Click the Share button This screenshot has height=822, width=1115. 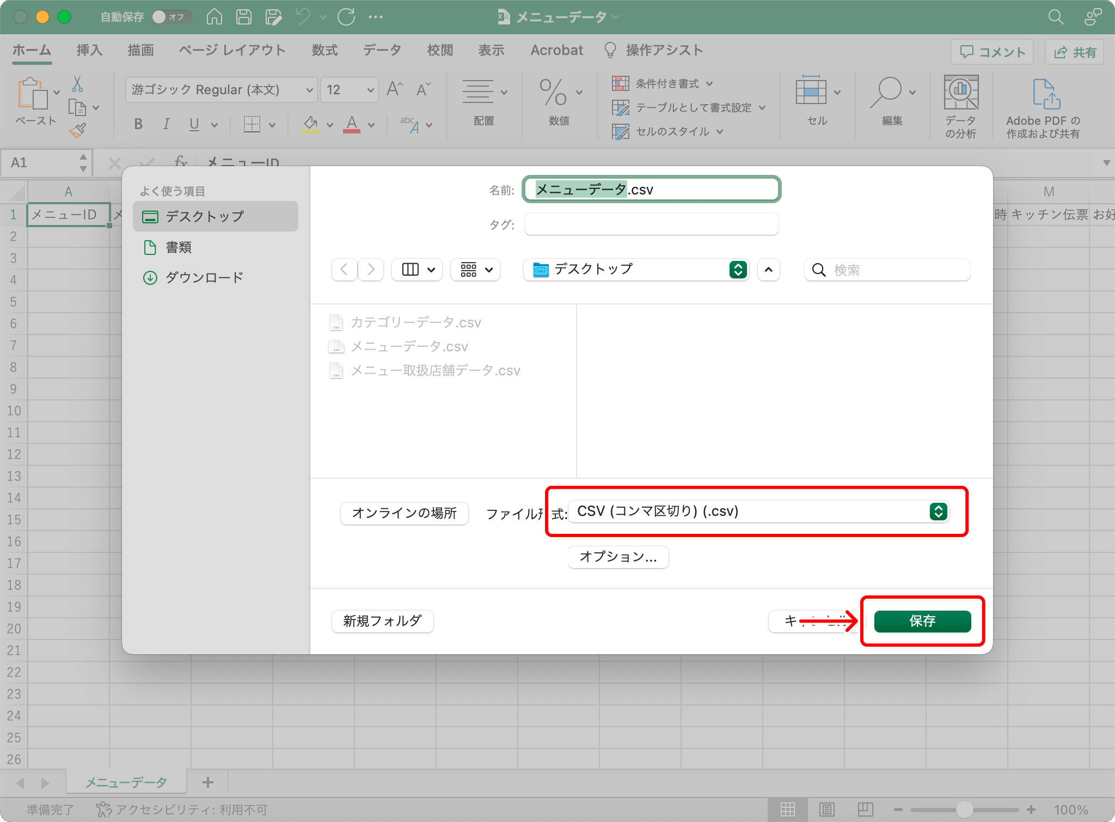point(1075,52)
